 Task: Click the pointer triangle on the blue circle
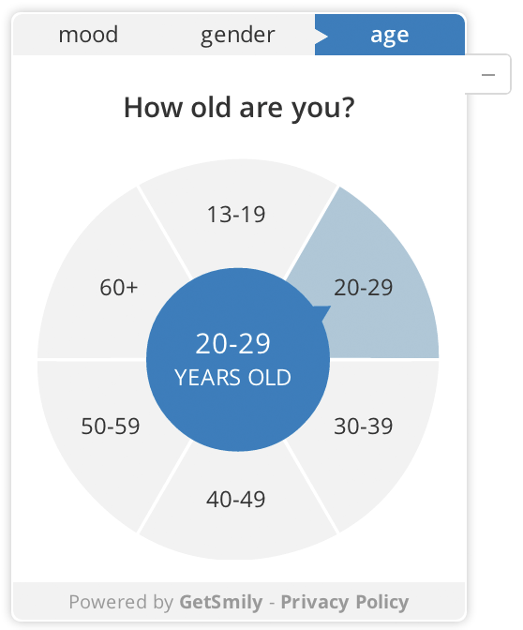coord(322,313)
